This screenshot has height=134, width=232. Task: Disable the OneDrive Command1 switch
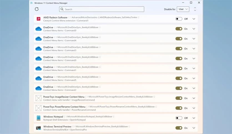coord(179,68)
